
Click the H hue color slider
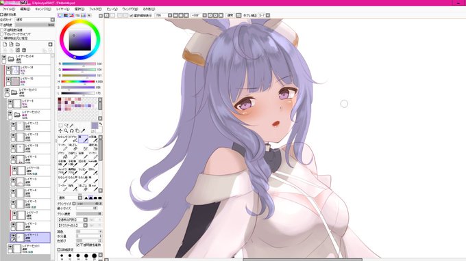(78, 81)
